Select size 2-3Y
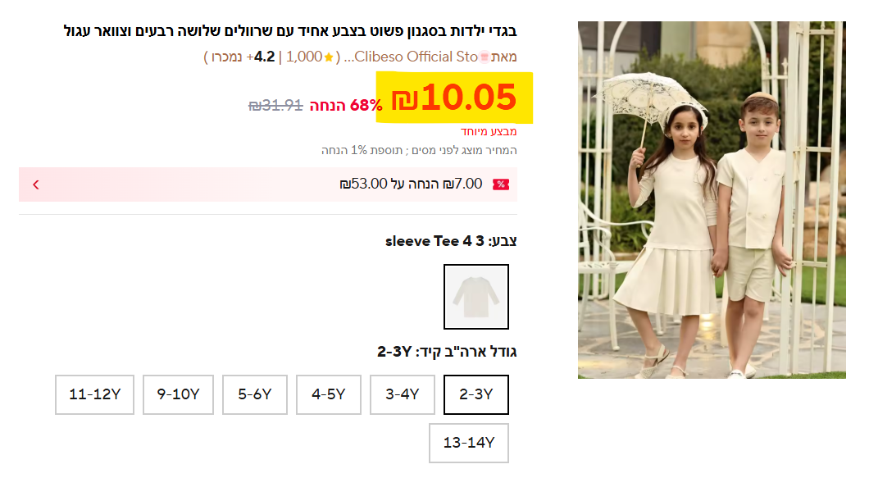 (x=476, y=394)
